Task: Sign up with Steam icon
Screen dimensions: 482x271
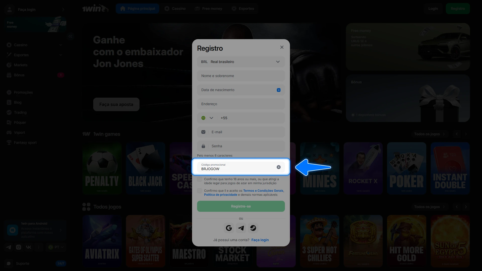Action: pos(253,228)
